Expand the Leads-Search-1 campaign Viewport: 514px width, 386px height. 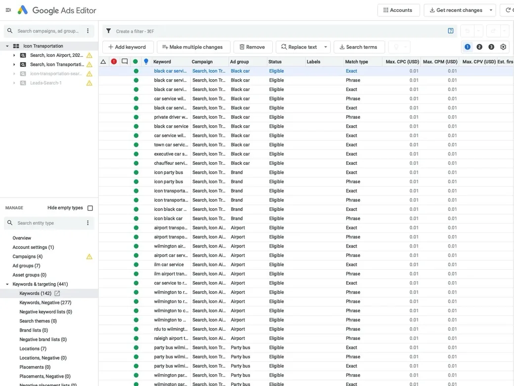coord(14,83)
